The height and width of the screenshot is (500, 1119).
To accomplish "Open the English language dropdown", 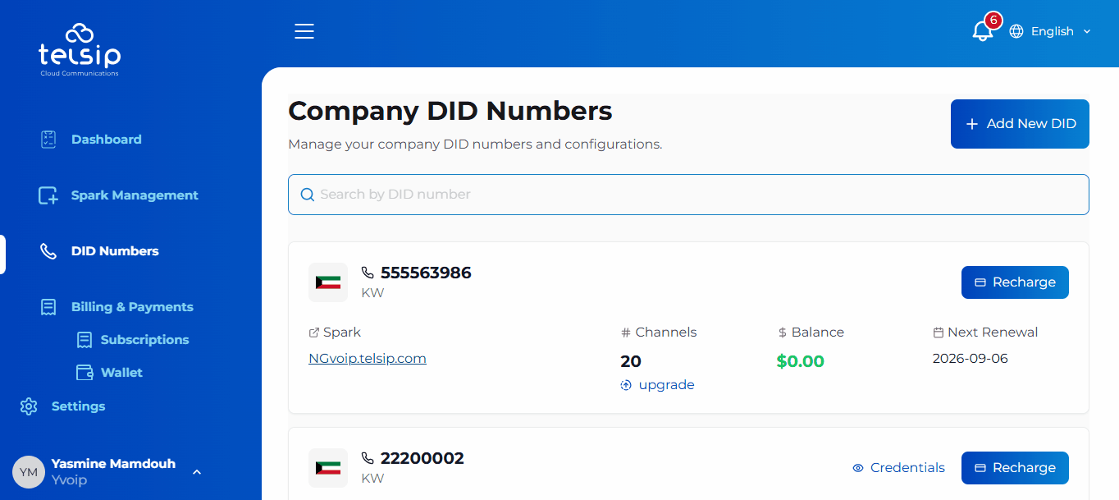I will click(x=1051, y=31).
